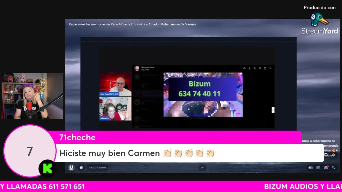
Task: Turn on subtitles with the captions icon
Action: (x=318, y=168)
